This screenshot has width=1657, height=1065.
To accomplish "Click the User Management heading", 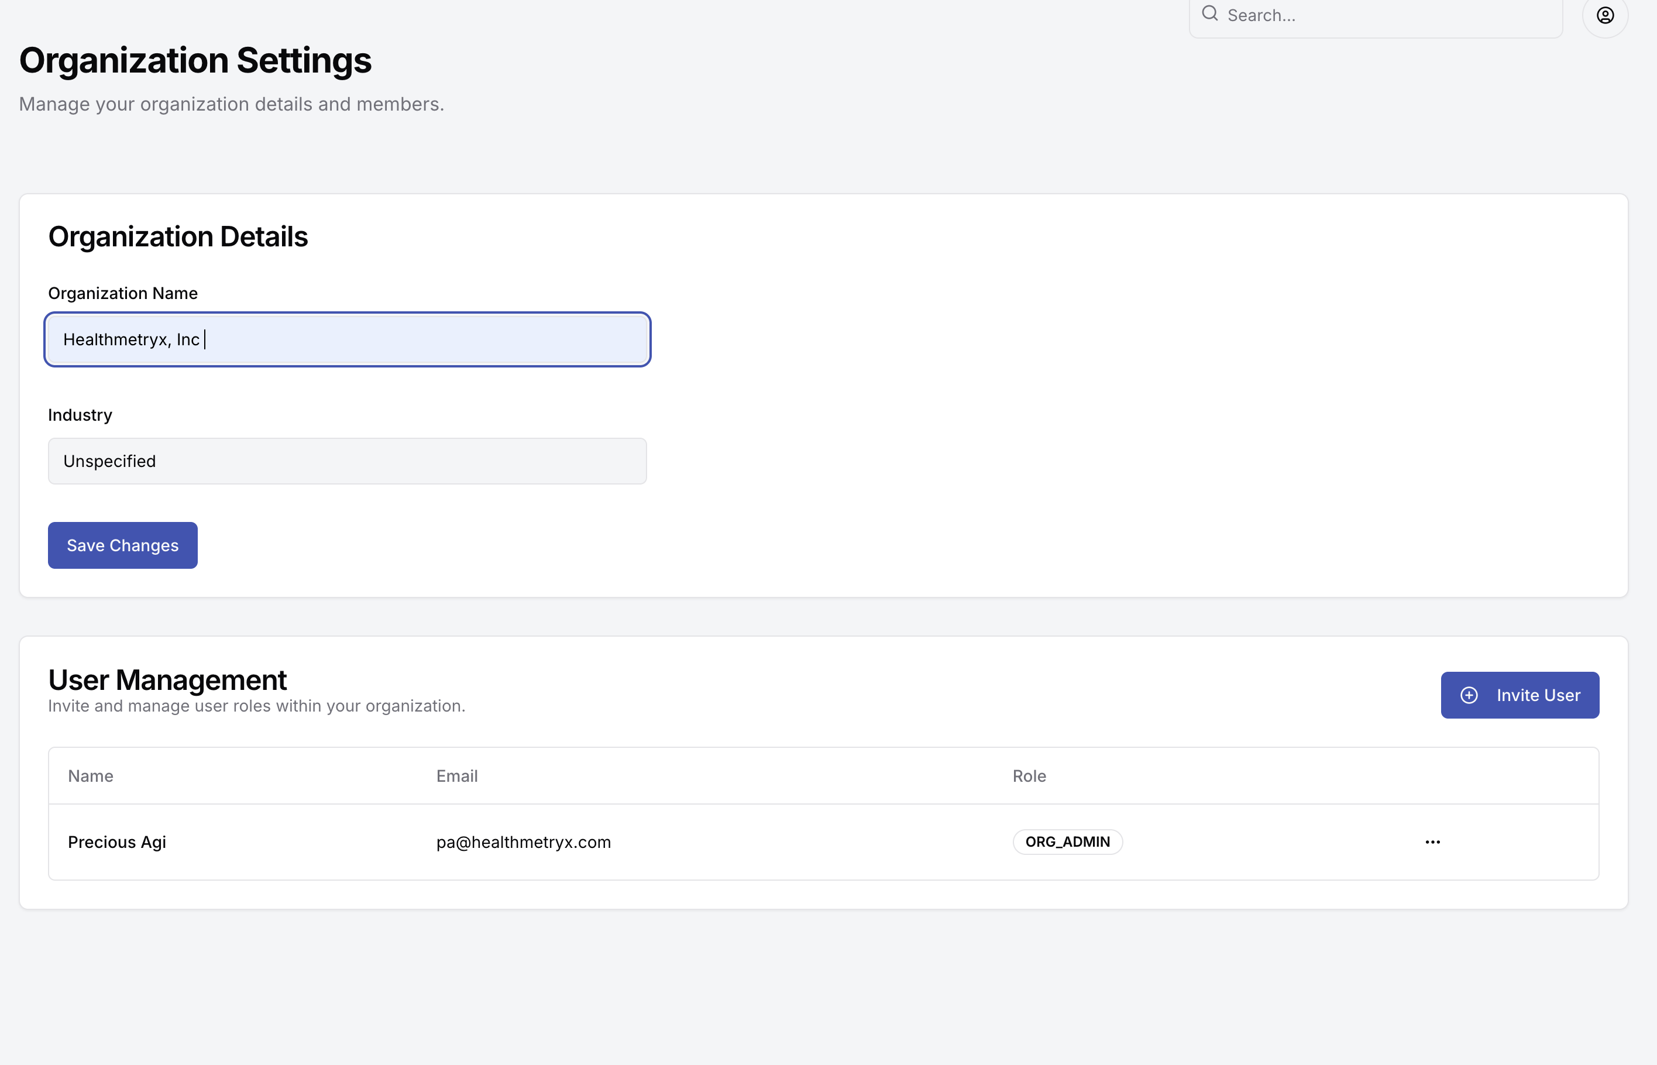I will [167, 680].
